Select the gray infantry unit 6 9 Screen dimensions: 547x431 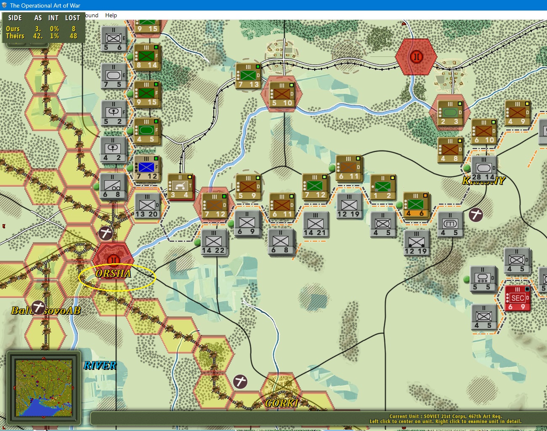click(x=247, y=223)
